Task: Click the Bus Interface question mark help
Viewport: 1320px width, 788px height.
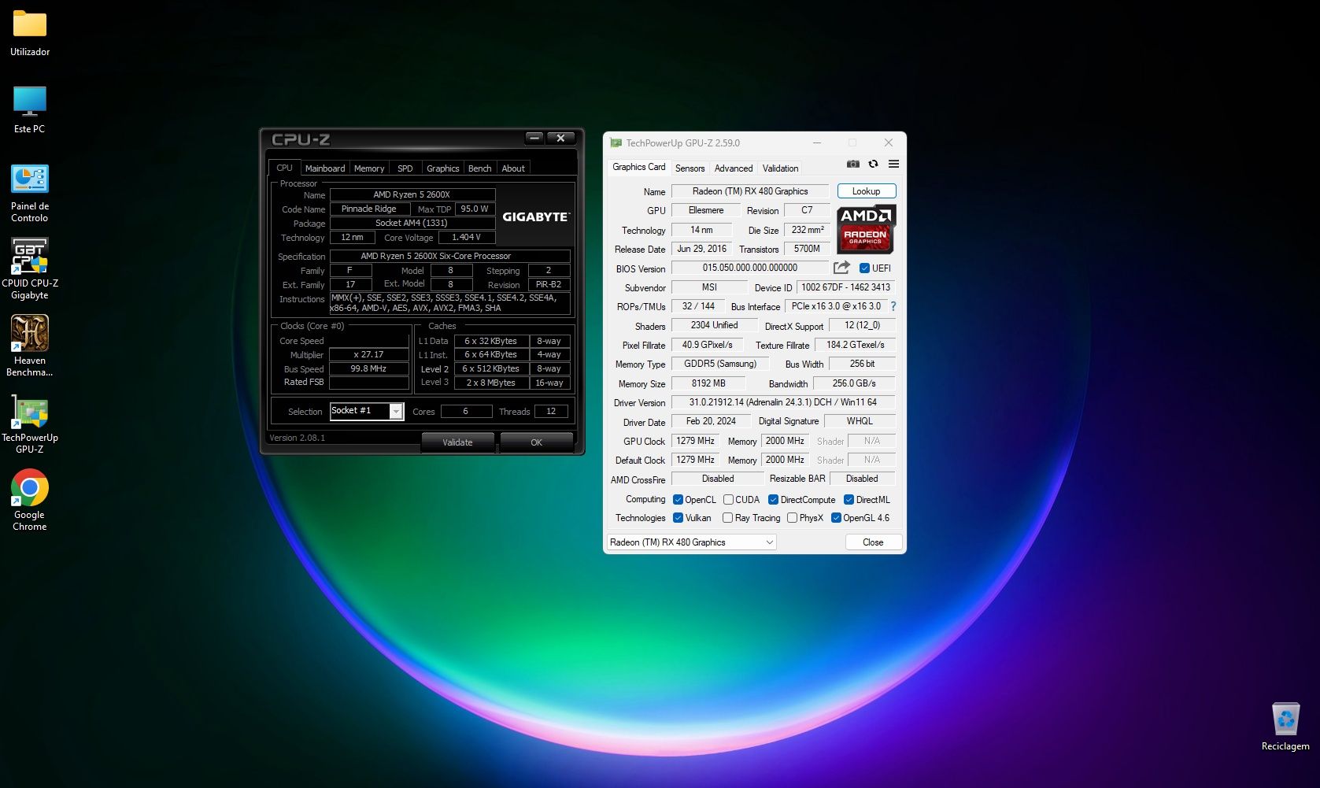Action: click(x=893, y=306)
